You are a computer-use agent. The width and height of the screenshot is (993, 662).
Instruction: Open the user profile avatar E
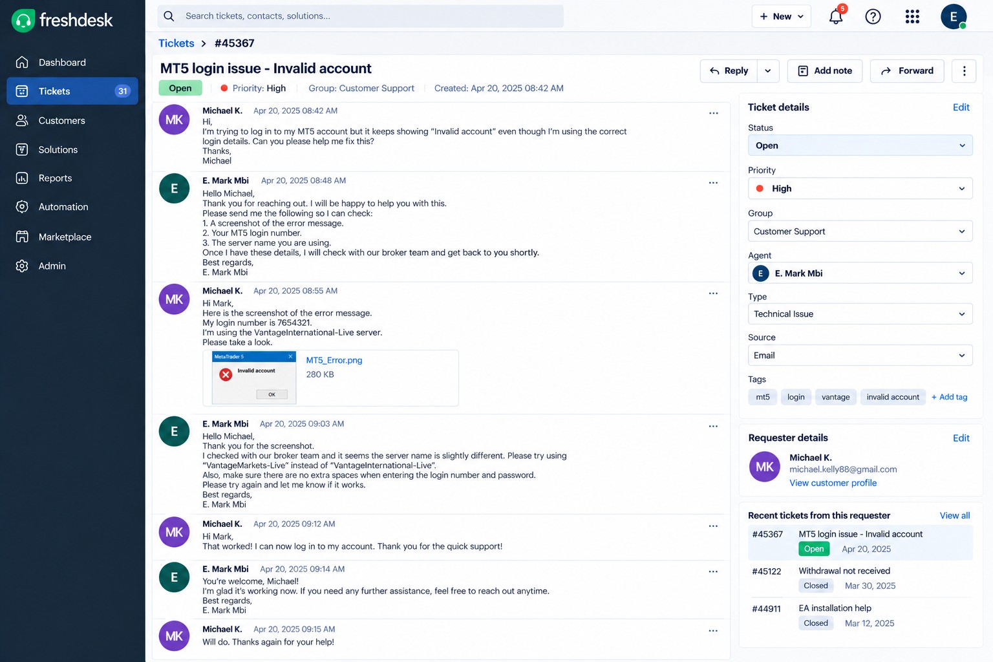click(x=954, y=16)
